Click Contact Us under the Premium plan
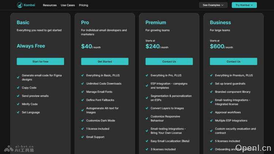The width and height of the screenshot is (274, 154). (x=169, y=61)
